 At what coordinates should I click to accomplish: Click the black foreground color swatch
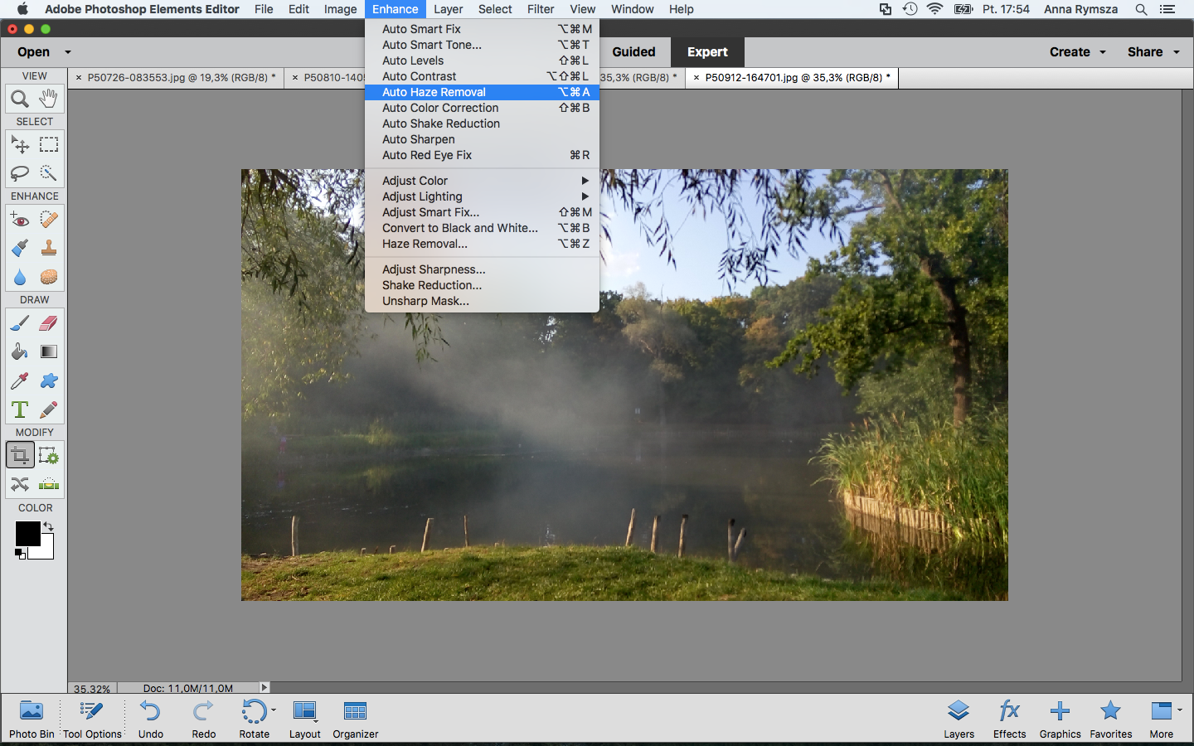(x=27, y=534)
